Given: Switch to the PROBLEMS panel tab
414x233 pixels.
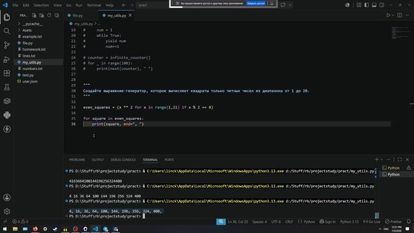Looking at the screenshot, I should tap(77, 160).
